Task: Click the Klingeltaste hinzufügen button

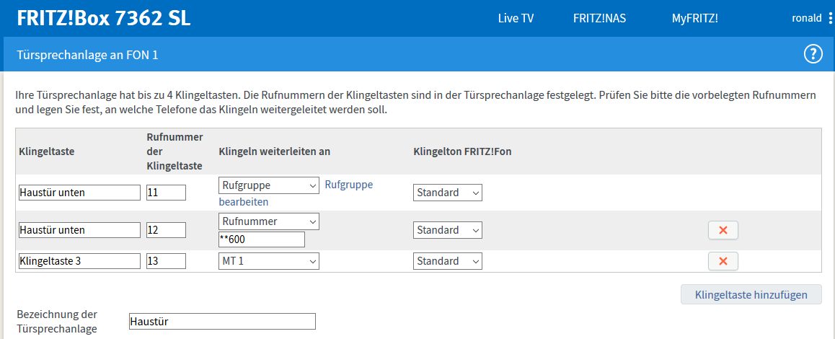Action: pyautogui.click(x=751, y=295)
